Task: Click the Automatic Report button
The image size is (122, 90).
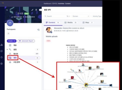Action: click(26, 41)
